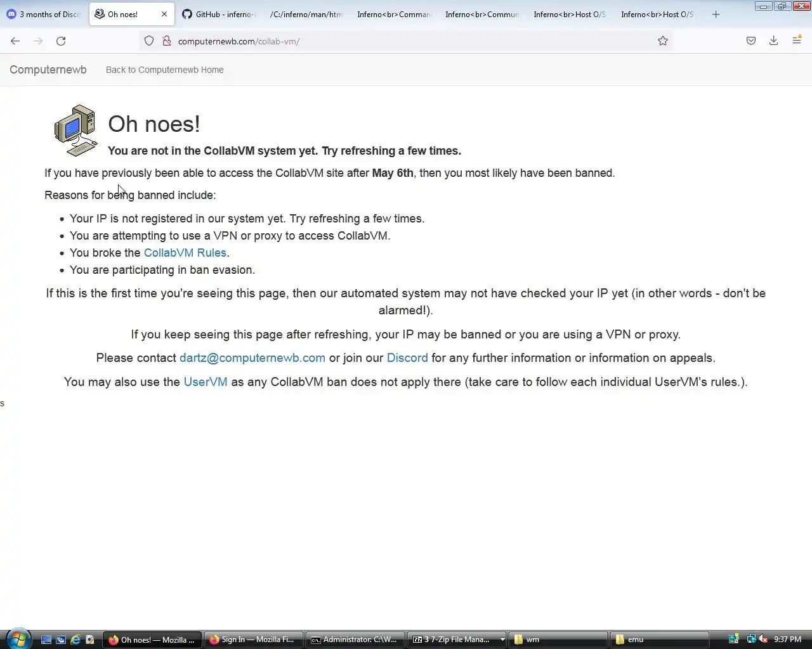Open the Discord link

tap(407, 357)
